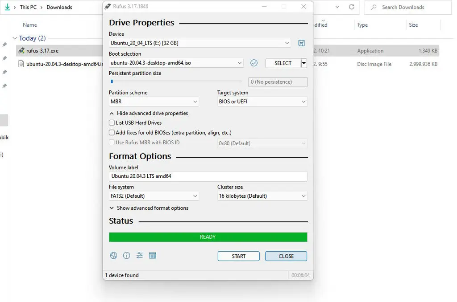457x302 pixels.
Task: Click the READY status progress bar
Action: 208,237
